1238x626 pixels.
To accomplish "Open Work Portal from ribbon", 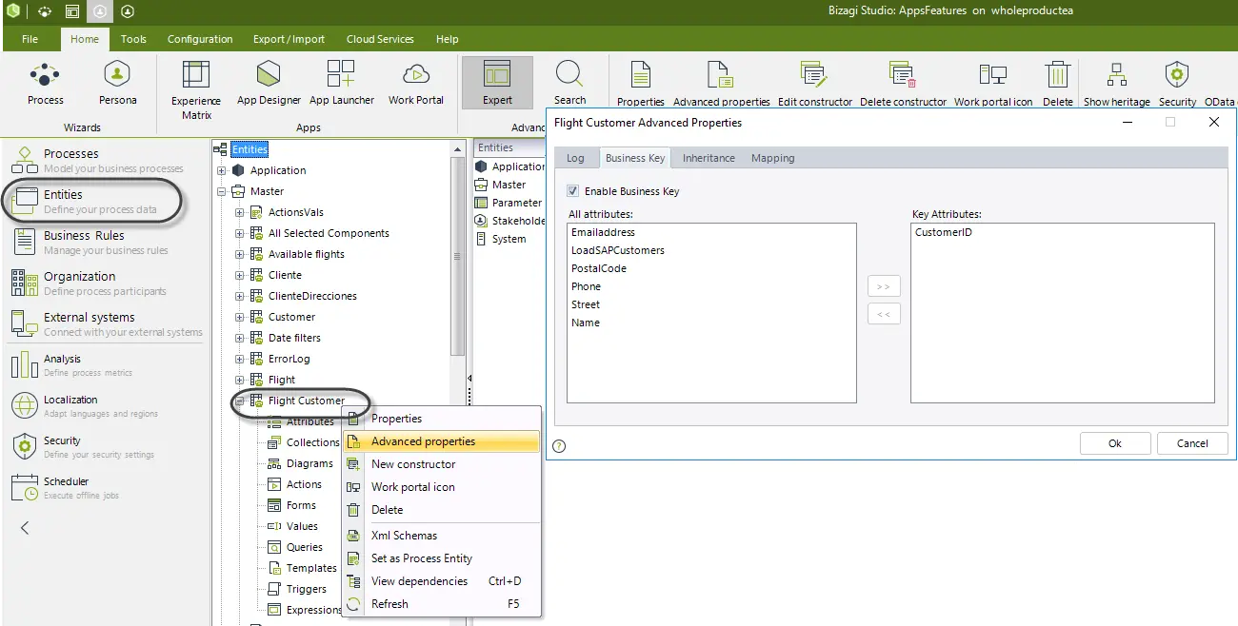I will [x=416, y=83].
